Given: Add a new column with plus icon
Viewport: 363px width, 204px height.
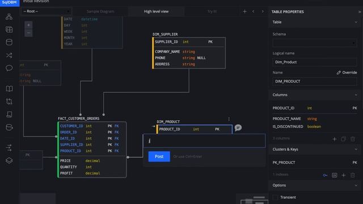Looking at the screenshot, I should [335, 139].
